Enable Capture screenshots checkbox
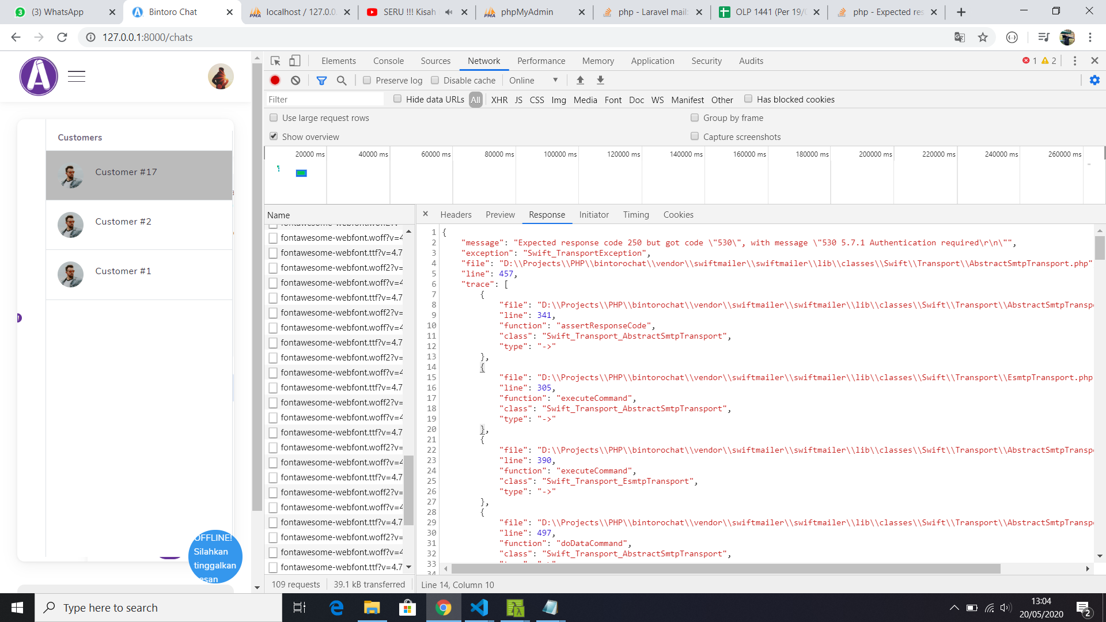The height and width of the screenshot is (622, 1106). tap(695, 136)
